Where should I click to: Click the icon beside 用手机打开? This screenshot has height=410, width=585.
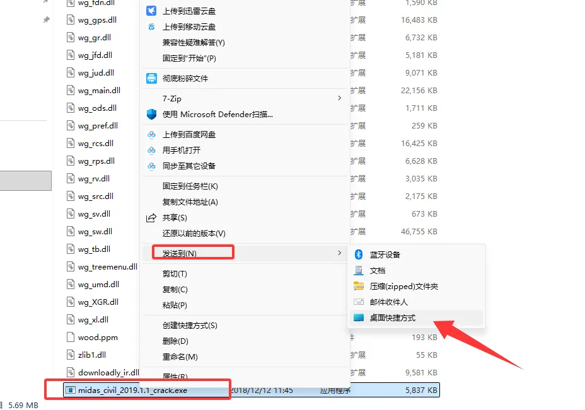tap(151, 151)
